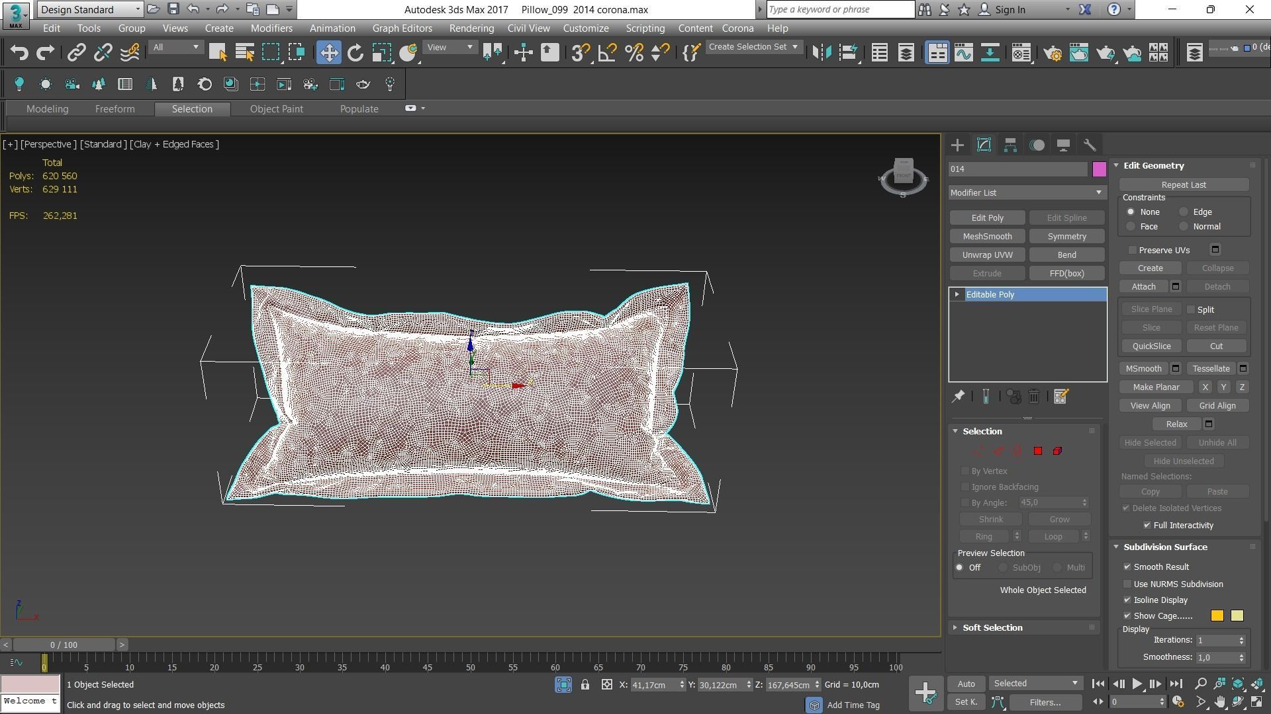
Task: Toggle the Isoline Display checkbox
Action: 1127,600
